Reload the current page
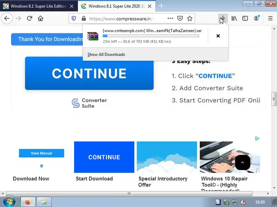 click(29, 18)
